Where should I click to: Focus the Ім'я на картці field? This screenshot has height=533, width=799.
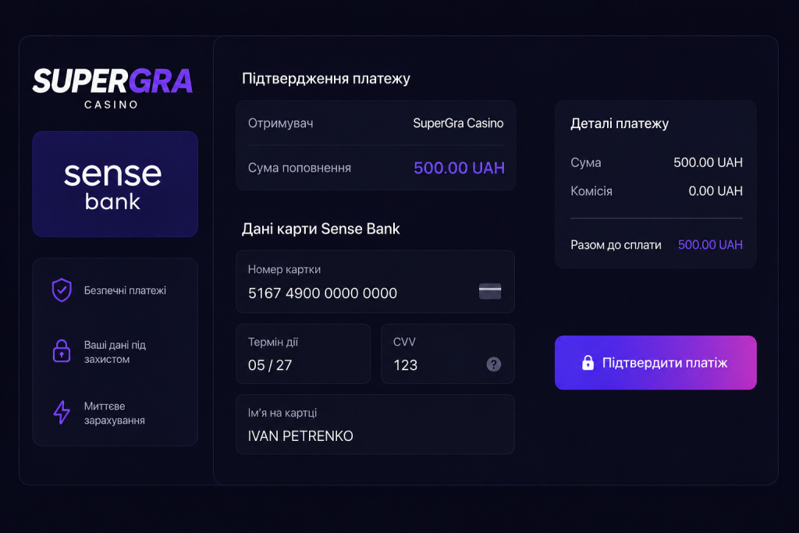pos(375,424)
